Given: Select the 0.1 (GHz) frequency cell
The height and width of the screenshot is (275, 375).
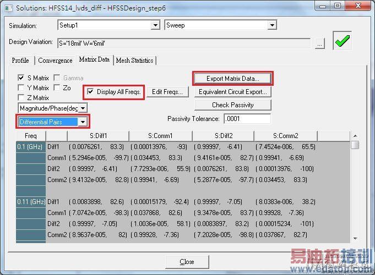Looking at the screenshot, I should click(31, 147).
